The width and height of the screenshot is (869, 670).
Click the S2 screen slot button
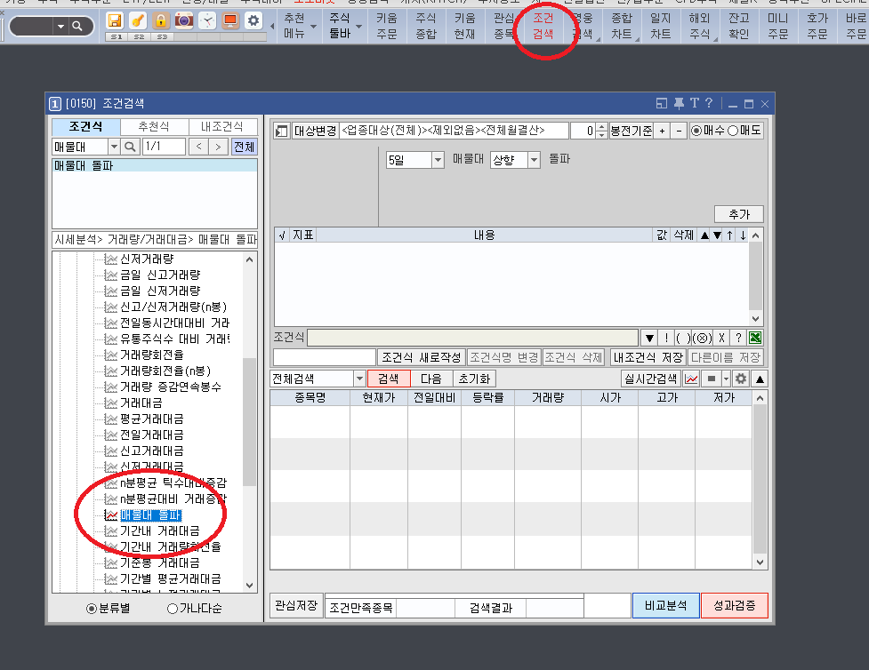pyautogui.click(x=139, y=37)
